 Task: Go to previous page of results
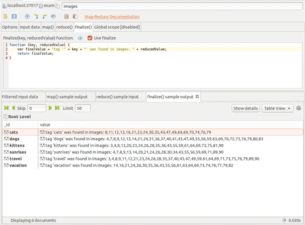pos(13,108)
